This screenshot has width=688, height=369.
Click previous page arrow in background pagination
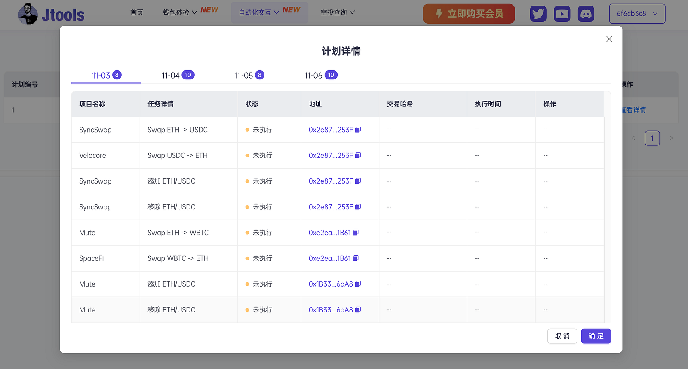point(633,138)
